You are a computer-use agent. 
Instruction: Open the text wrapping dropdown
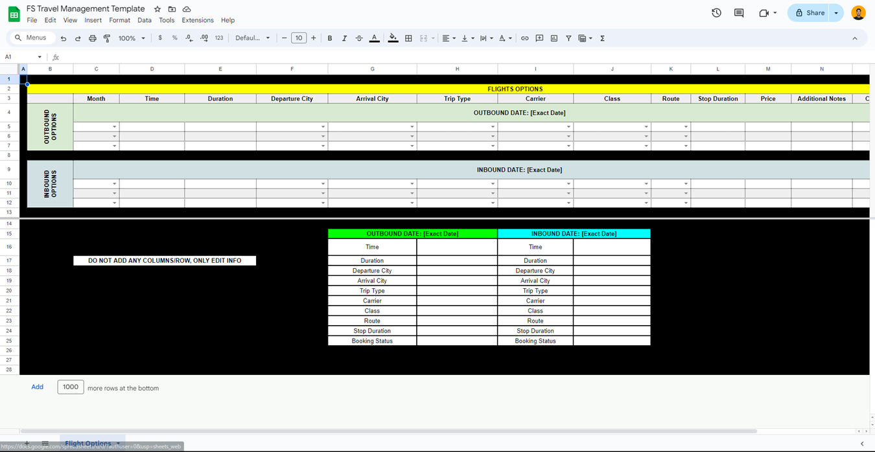[486, 38]
